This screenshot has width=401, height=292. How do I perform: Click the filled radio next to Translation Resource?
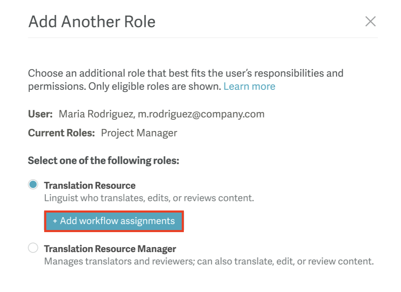(33, 184)
